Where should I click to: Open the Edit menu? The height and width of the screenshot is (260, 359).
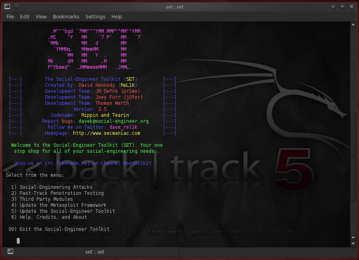[24, 17]
